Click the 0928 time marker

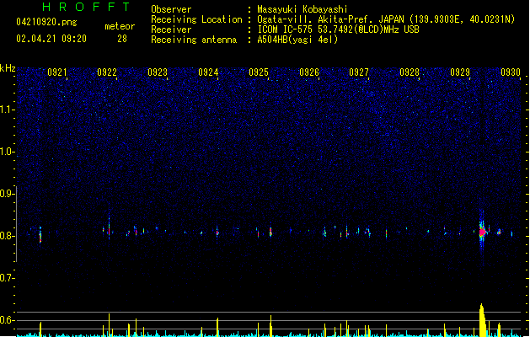click(410, 72)
